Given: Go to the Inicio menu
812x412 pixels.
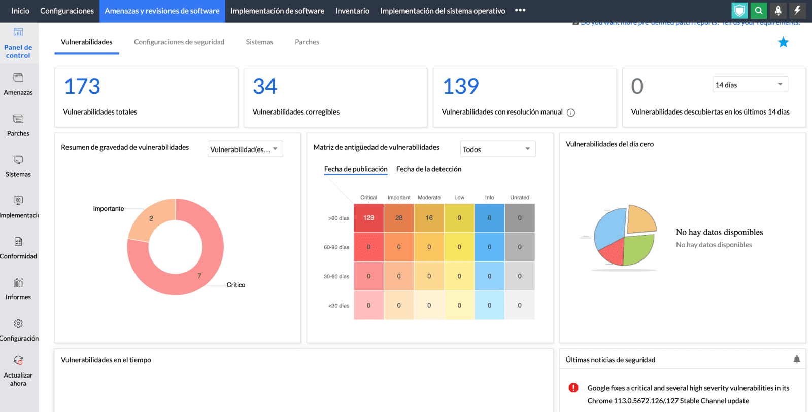Looking at the screenshot, I should click(20, 11).
